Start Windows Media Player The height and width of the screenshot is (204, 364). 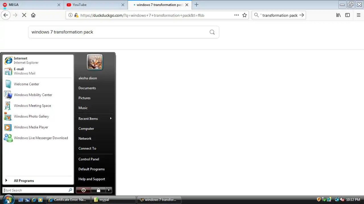coord(38,127)
